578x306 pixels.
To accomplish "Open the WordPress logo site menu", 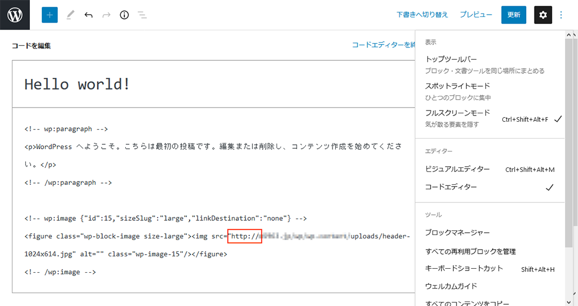I will [x=15, y=15].
